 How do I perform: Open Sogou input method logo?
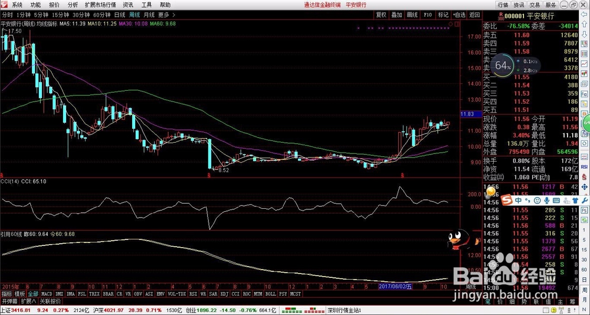tap(506, 200)
